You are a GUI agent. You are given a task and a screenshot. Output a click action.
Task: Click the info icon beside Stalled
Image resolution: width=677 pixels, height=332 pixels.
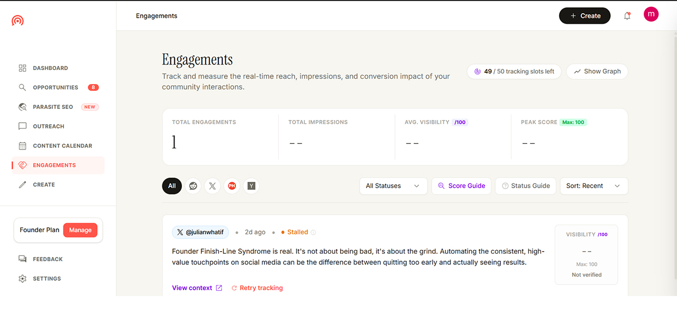click(x=313, y=232)
